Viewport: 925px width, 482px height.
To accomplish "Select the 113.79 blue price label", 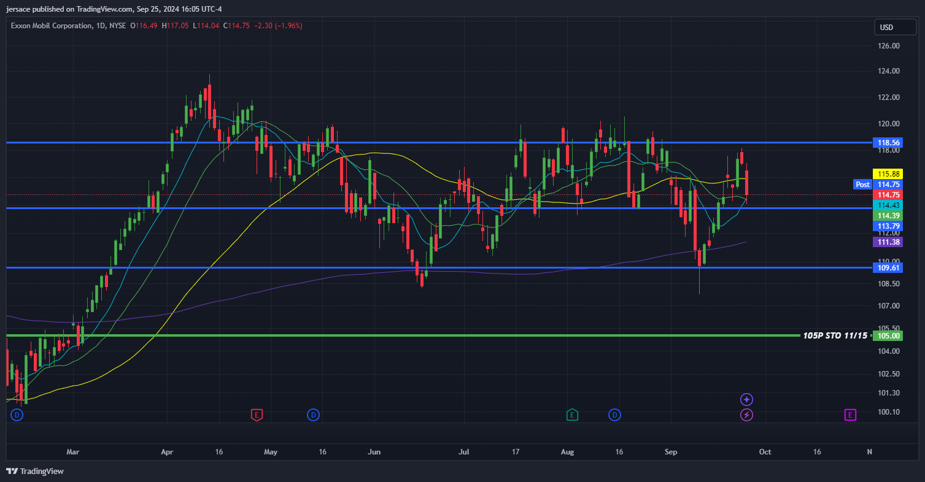I will click(888, 226).
